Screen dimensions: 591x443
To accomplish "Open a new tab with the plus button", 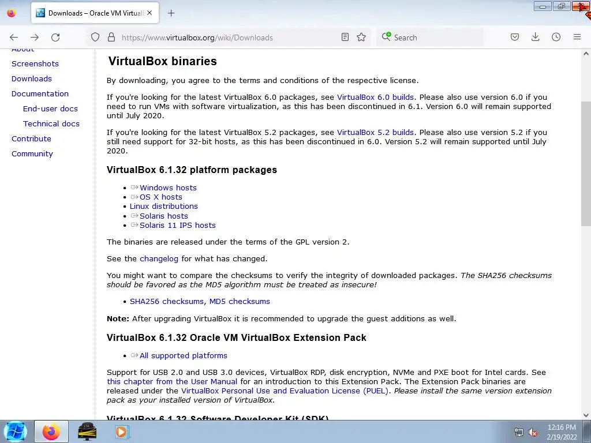I will coord(171,13).
